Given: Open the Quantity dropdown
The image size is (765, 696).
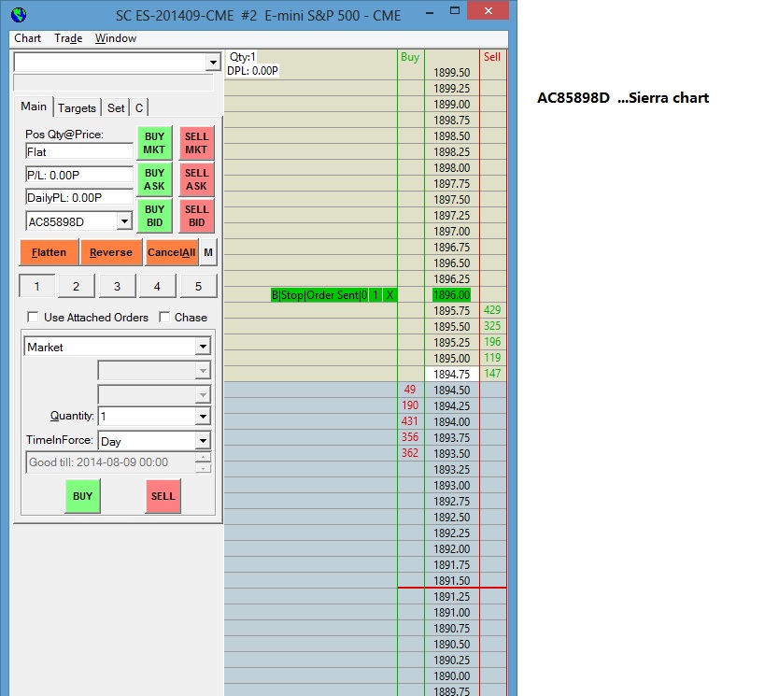Looking at the screenshot, I should tap(203, 417).
